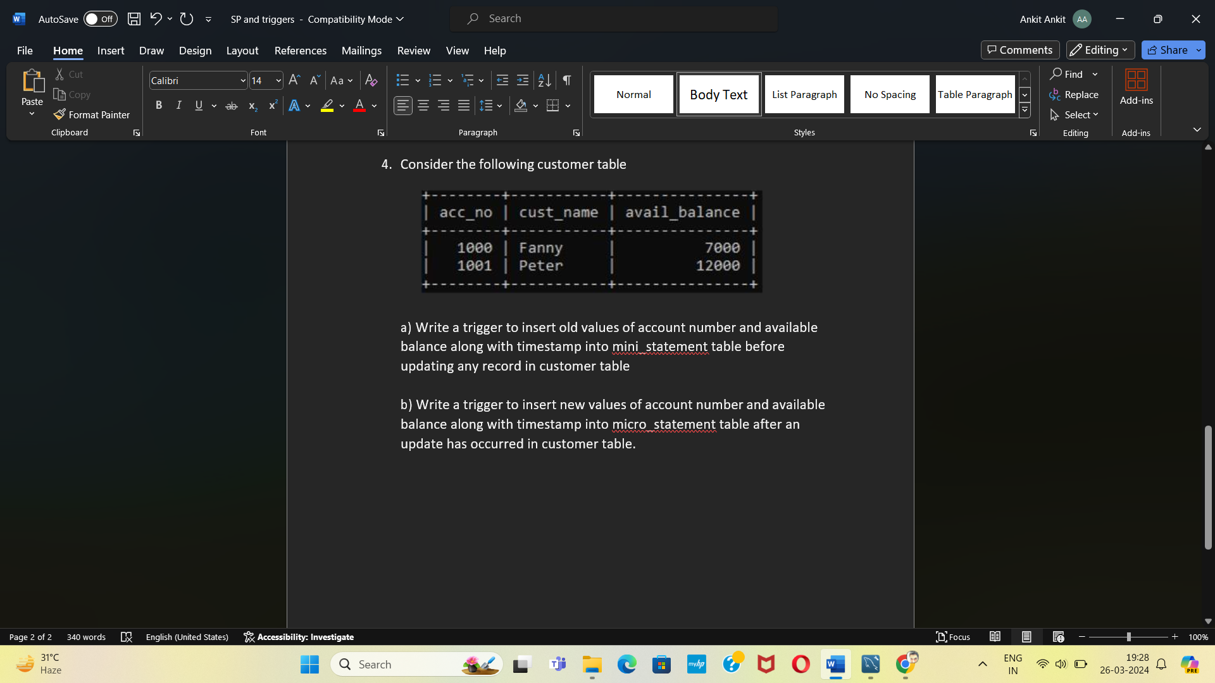1215x683 pixels.
Task: Center align the paragraph
Action: pos(423,106)
